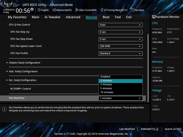183x137 pixels.
Task: Click Memory frequency 2133 MHz value
Action: pyautogui.click(x=157, y=71)
